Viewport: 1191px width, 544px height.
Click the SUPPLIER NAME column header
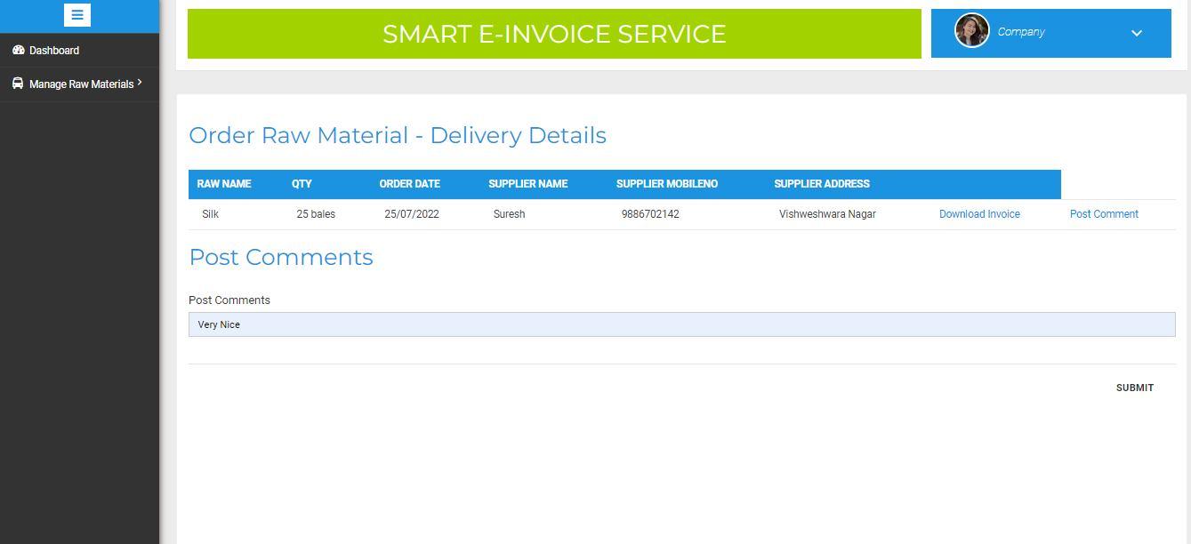point(527,184)
